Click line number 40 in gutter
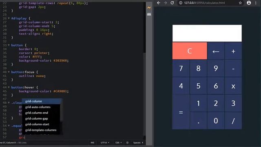Image resolution: width=261 pixels, height=147 pixels. [4, 72]
